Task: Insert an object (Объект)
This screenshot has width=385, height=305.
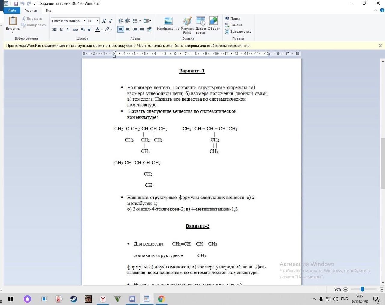Action: (214, 25)
